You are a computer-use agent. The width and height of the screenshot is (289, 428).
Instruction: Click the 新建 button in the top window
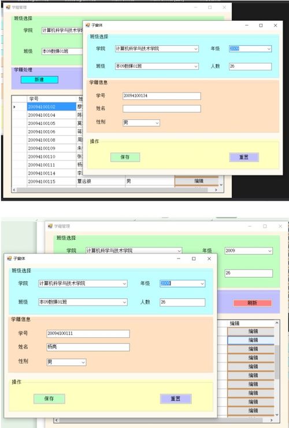(39, 80)
